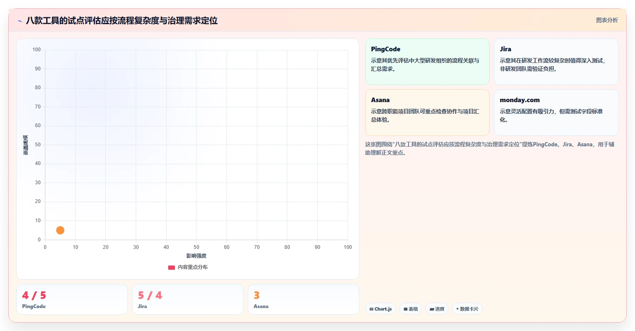Select the 进度 tag
635x331 pixels.
(x=437, y=309)
